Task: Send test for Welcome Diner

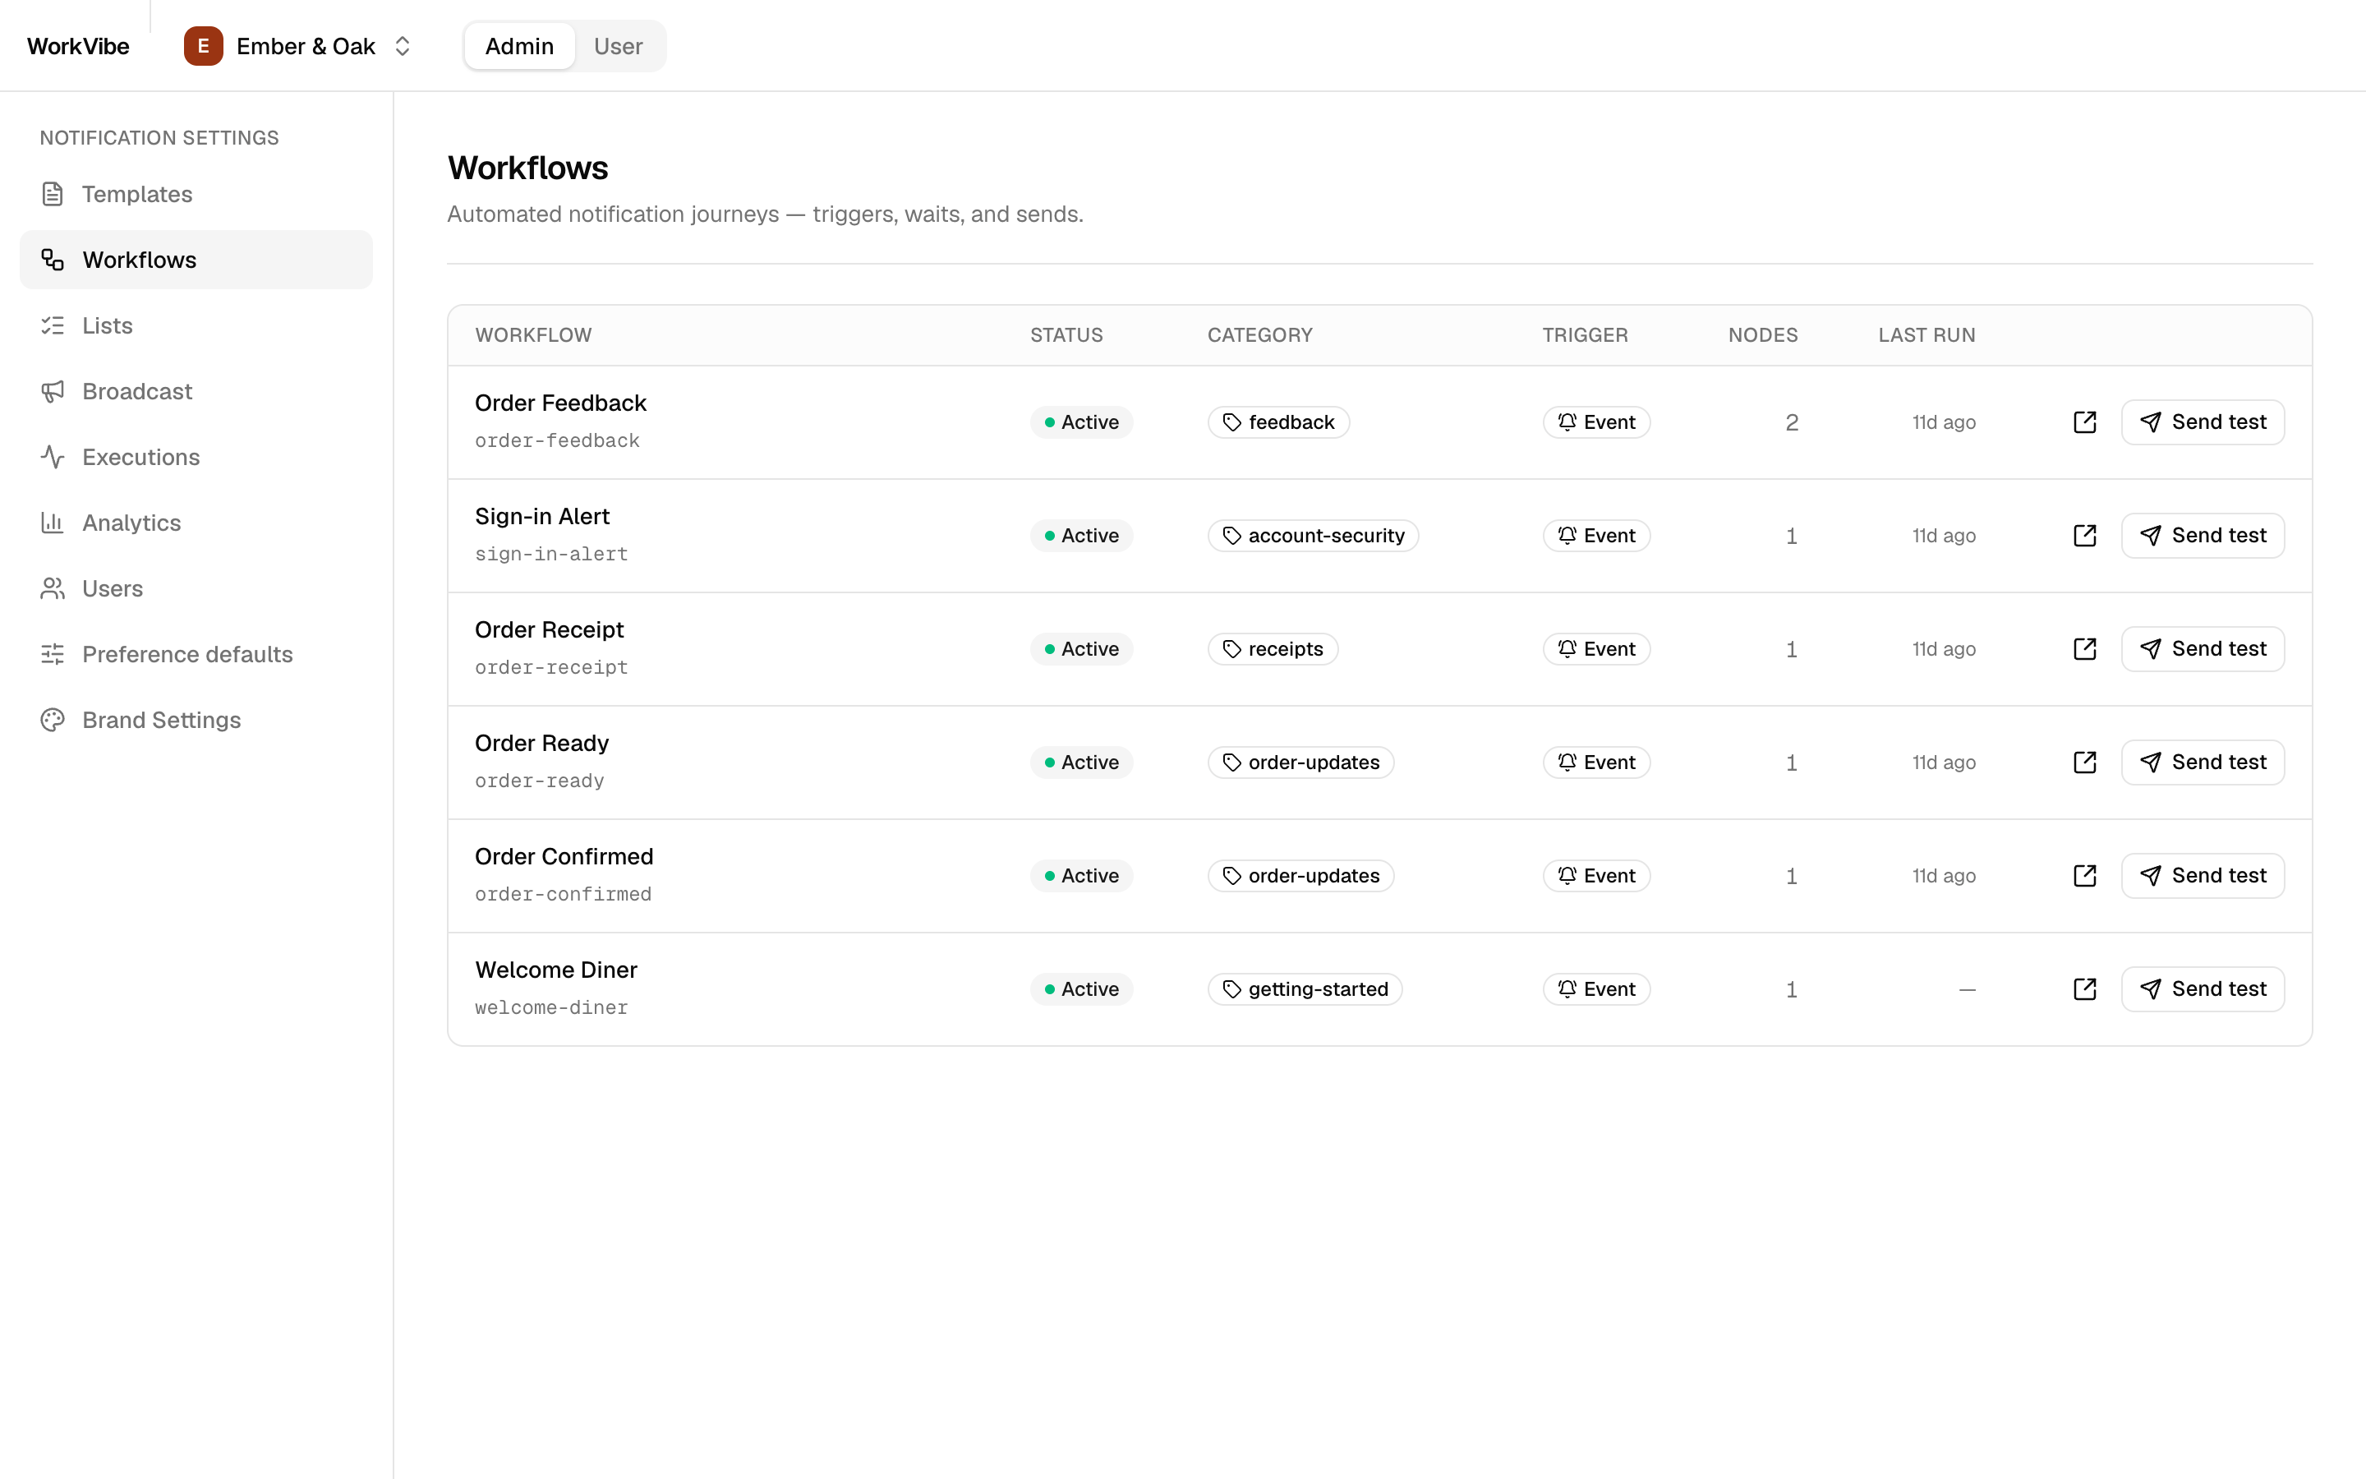Action: [2203, 989]
